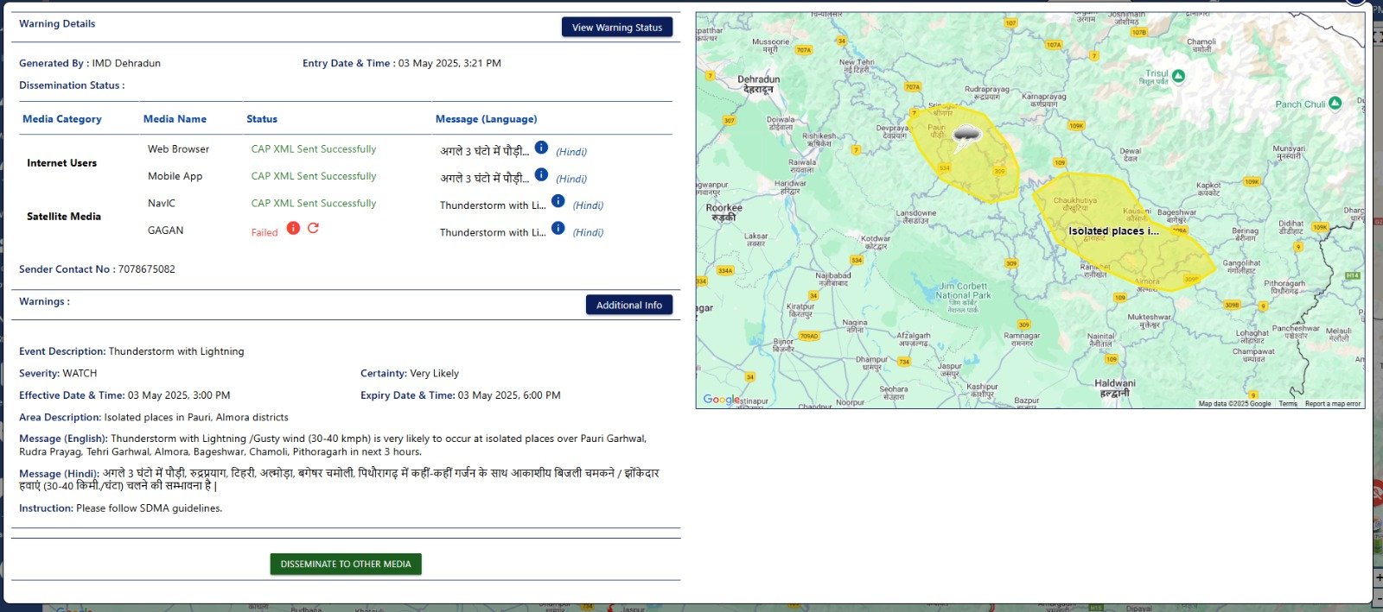1383x612 pixels.
Task: Click the Trisul peak marker on the map
Action: [x=1178, y=76]
